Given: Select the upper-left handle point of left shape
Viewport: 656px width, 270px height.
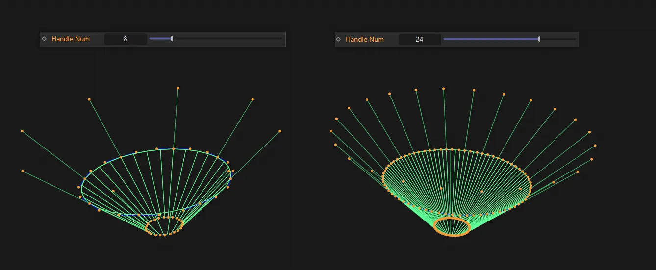Looking at the screenshot, I should [89, 99].
